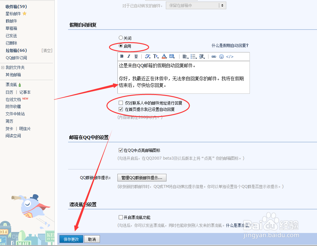Open the font size picker
Screen dimensions: 317x246
tap(156, 56)
